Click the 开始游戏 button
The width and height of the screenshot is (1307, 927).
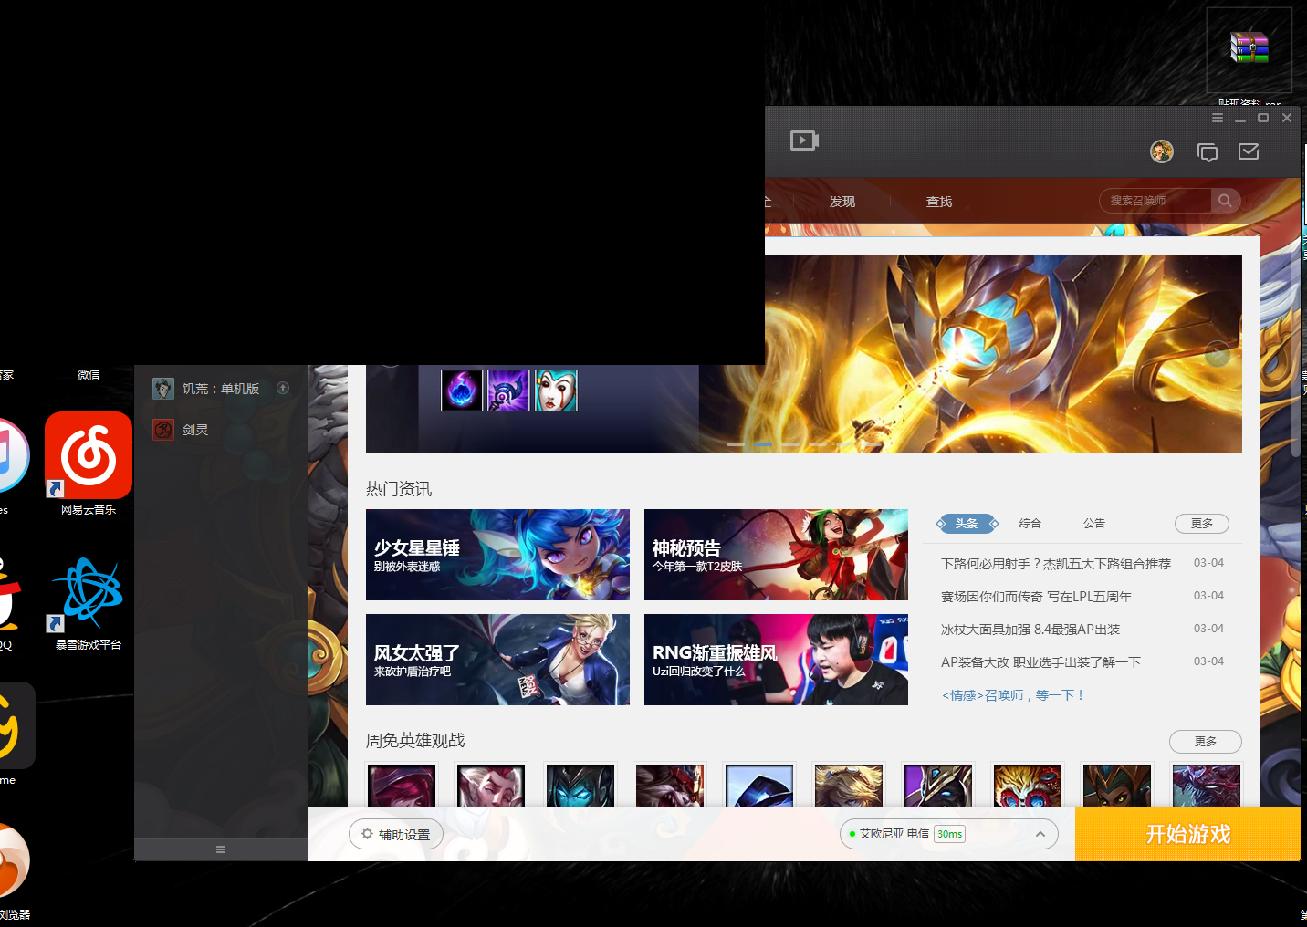tap(1187, 834)
